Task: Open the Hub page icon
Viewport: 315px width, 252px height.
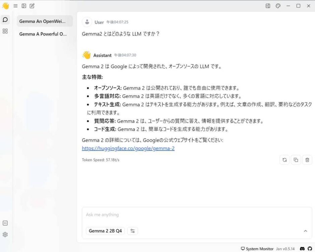Action: (5, 31)
